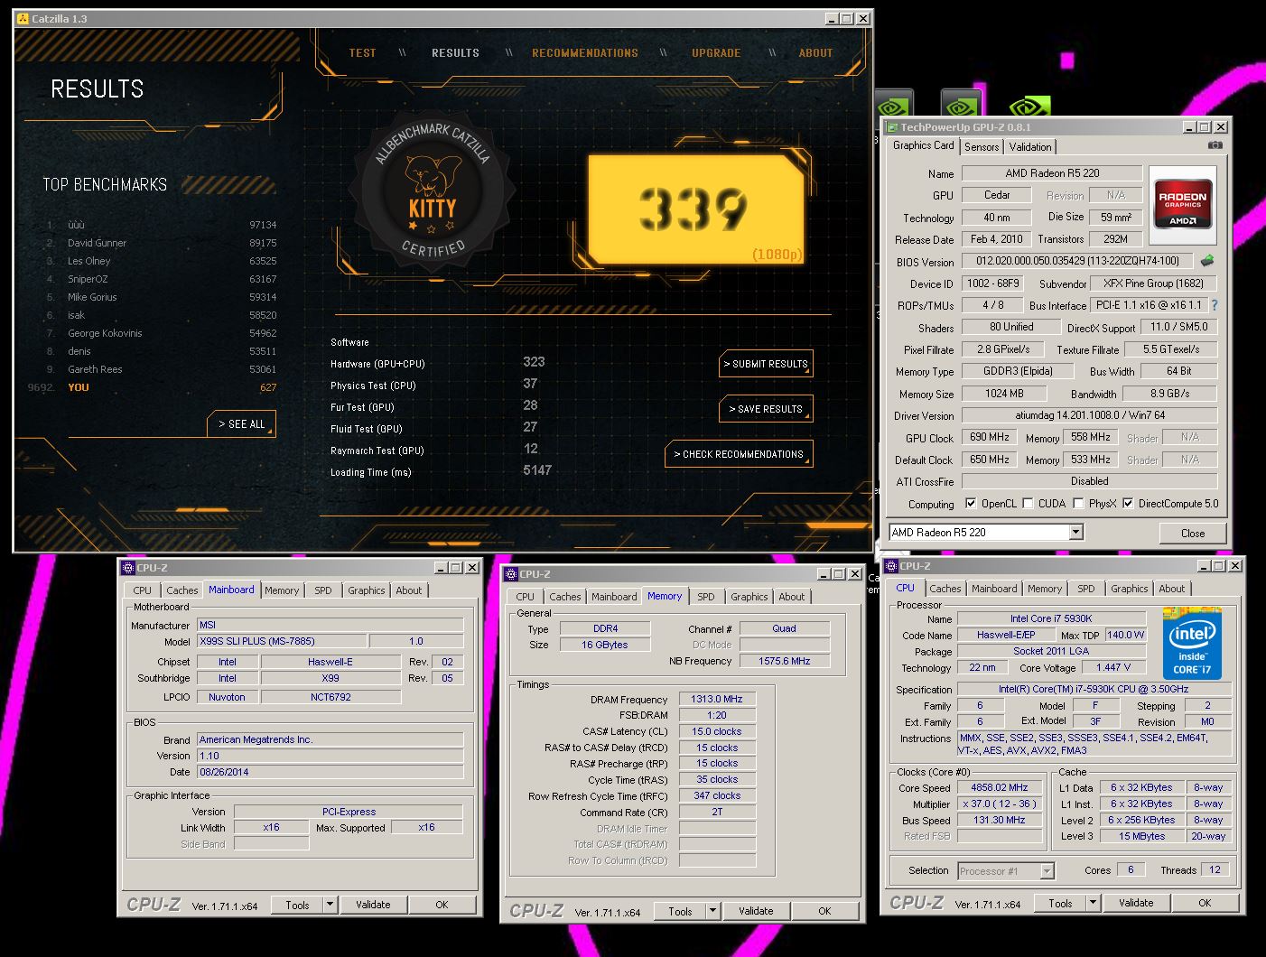The width and height of the screenshot is (1266, 957).
Task: Open the Processor #1 selection dropdown
Action: [x=1047, y=871]
